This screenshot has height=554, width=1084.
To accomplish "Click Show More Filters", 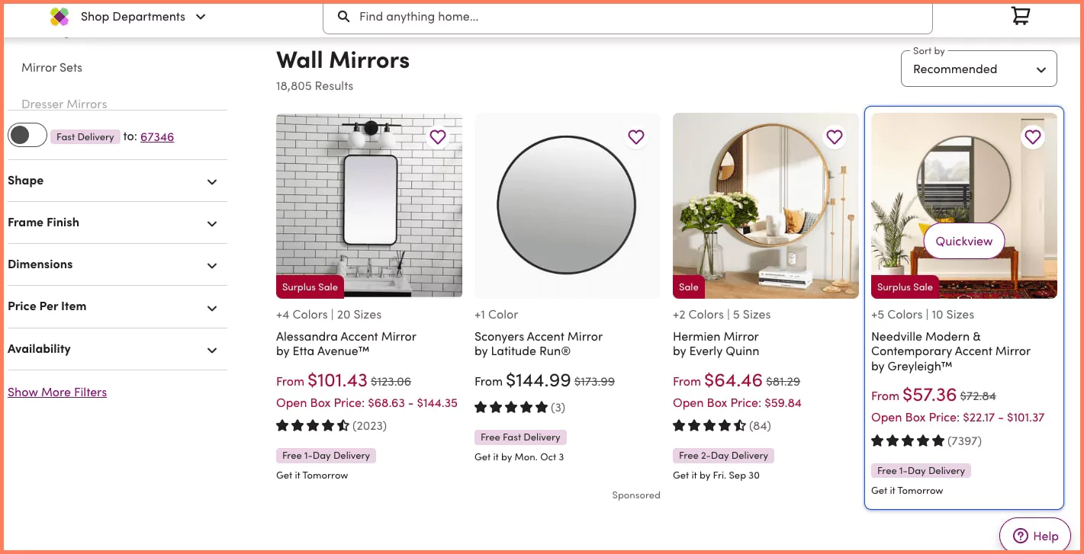I will 56,392.
